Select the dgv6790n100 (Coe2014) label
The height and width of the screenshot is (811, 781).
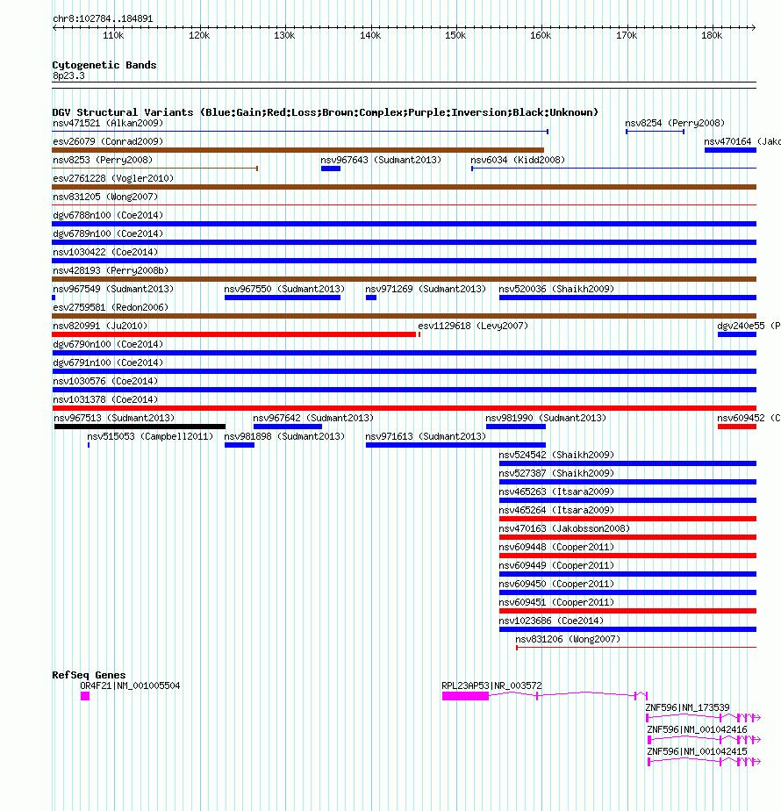108,344
